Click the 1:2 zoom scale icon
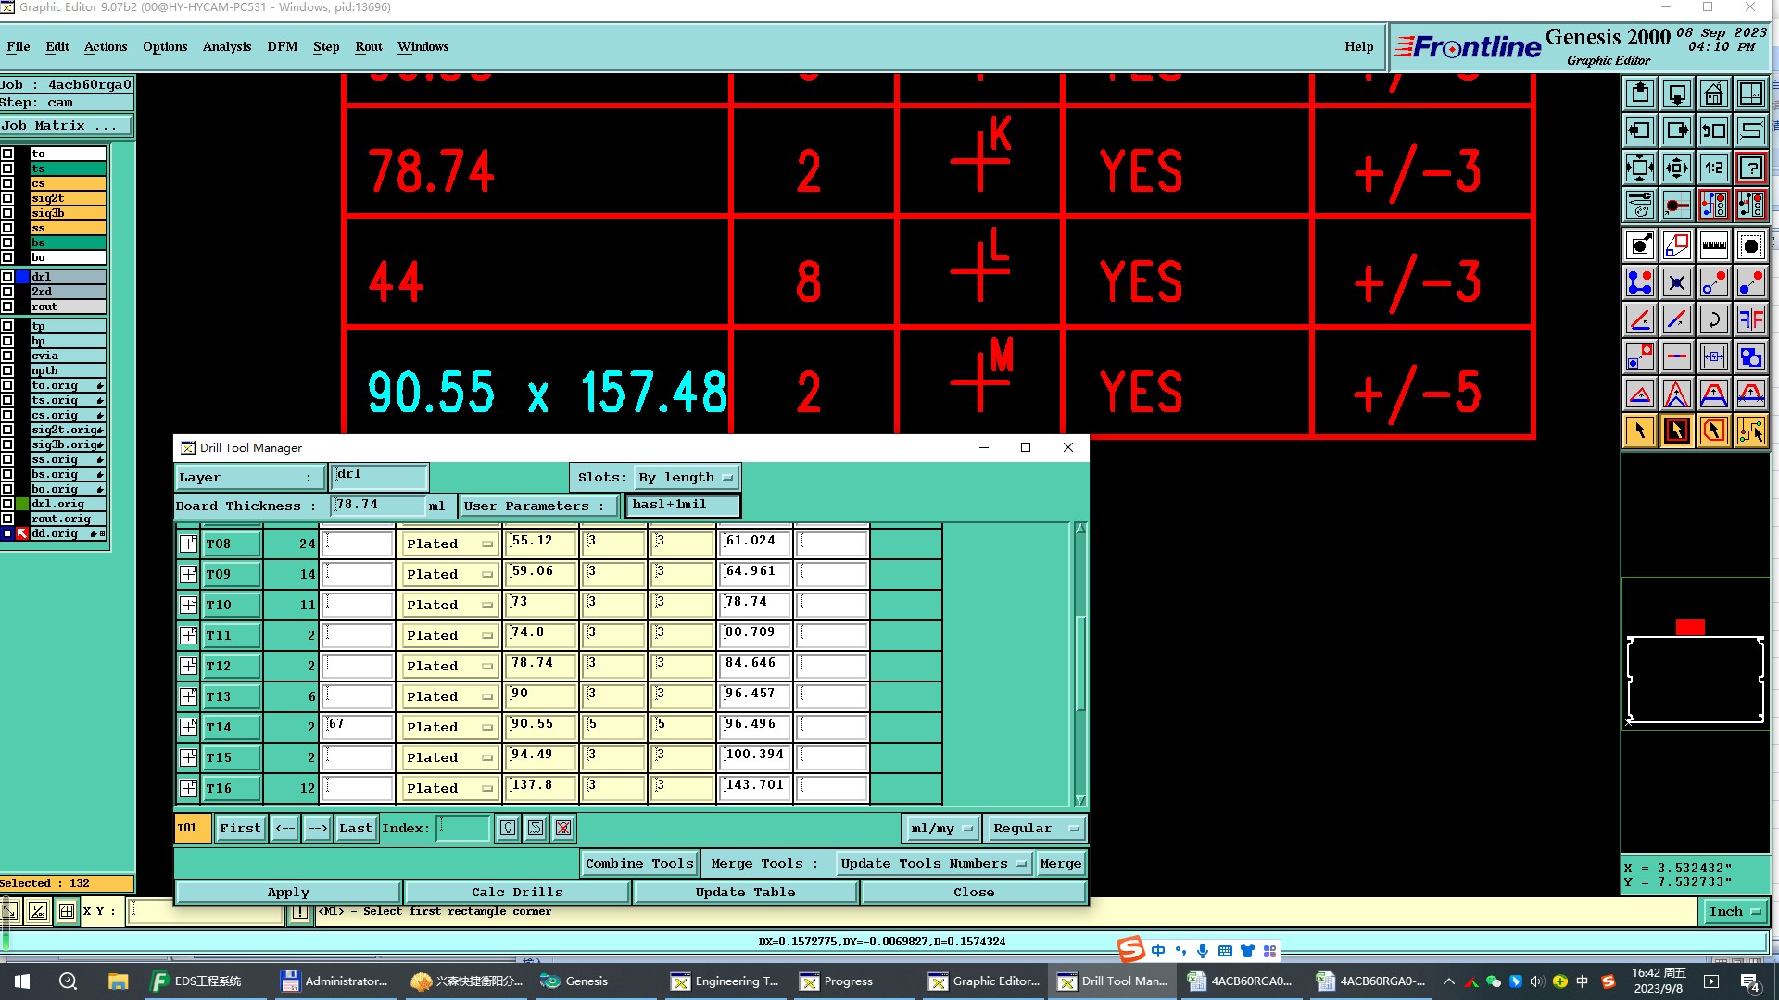The width and height of the screenshot is (1779, 1000). (1713, 168)
